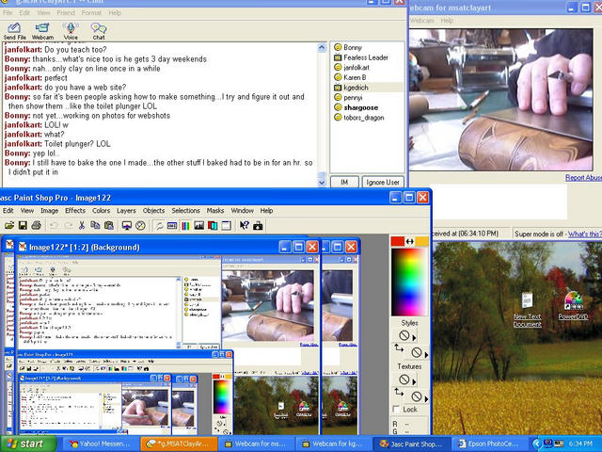Viewport: 602px width, 452px height.
Task: Enable the Lock checkbox in color palette
Action: (x=397, y=410)
